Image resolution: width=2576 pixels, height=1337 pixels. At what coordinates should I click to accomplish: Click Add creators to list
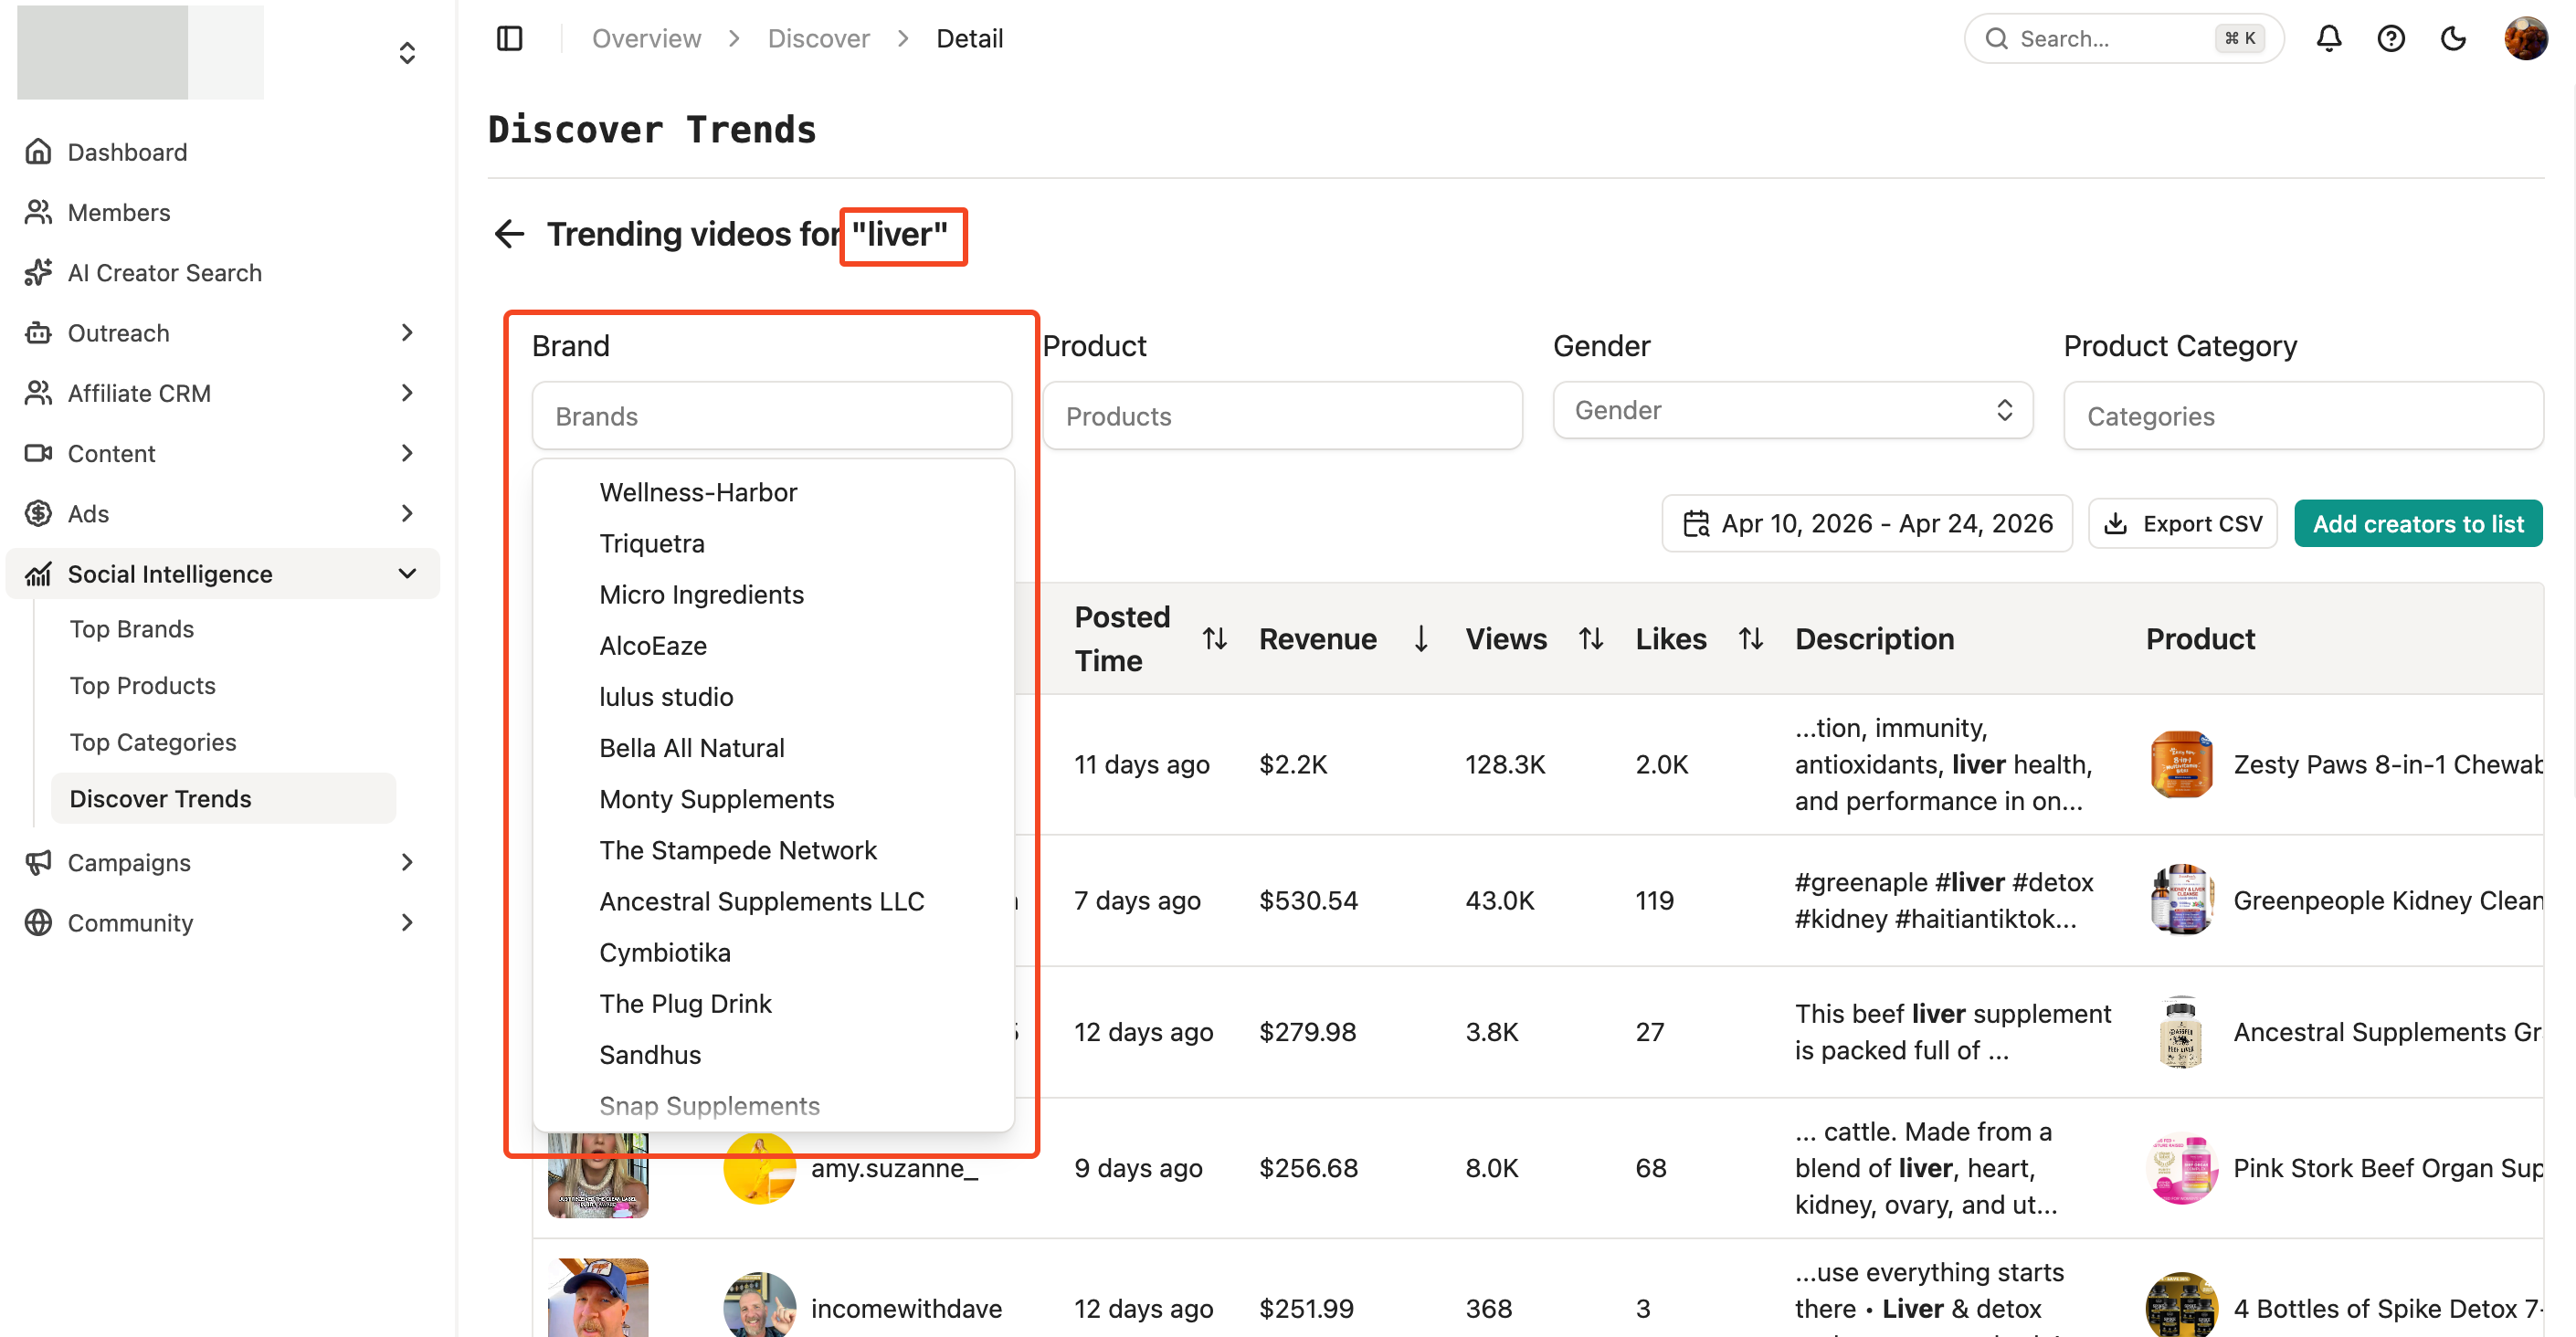[2417, 523]
